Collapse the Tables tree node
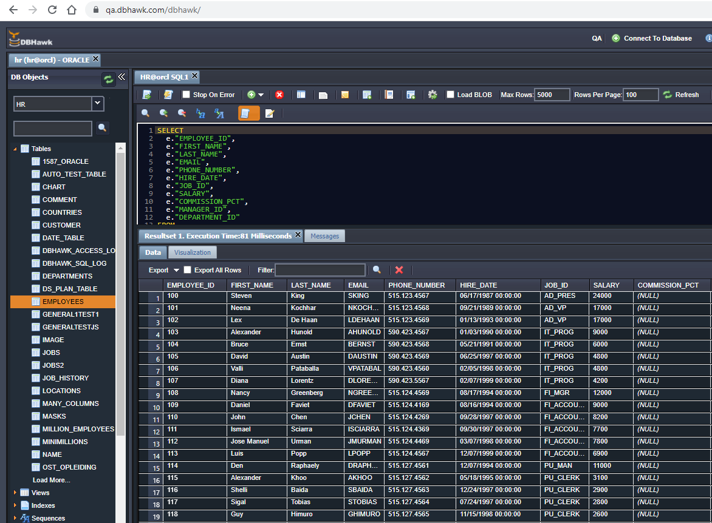Viewport: 712px width, 523px height. (x=15, y=149)
